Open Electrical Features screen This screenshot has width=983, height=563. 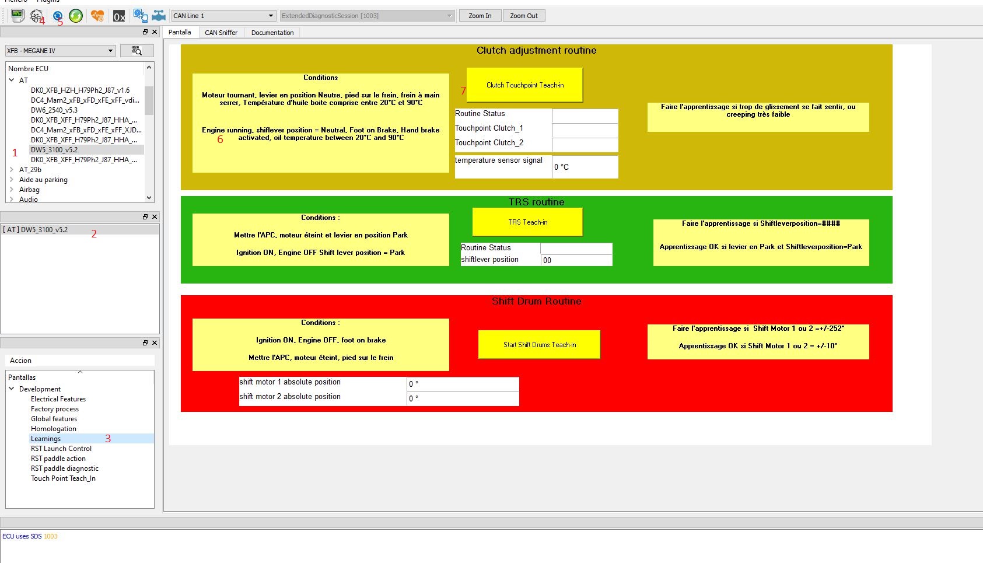[58, 399]
